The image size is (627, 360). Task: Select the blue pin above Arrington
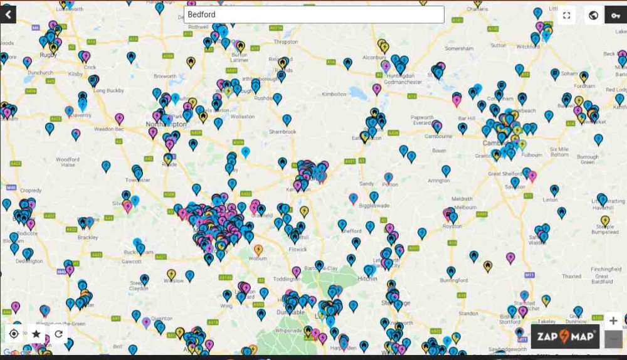[446, 171]
